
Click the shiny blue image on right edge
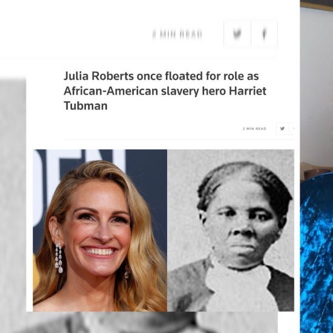point(317,252)
